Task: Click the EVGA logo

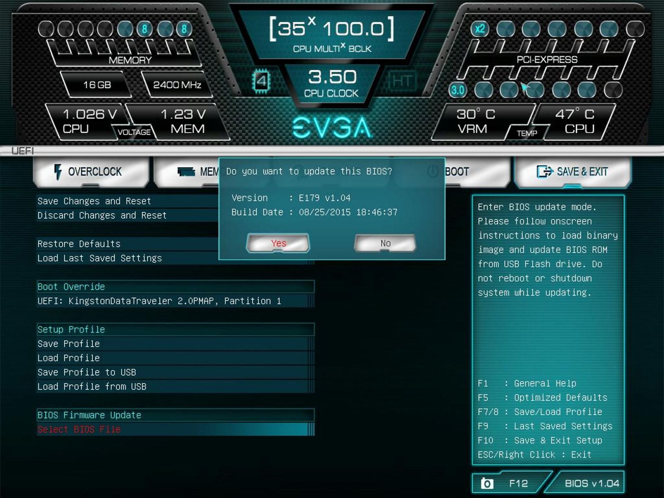Action: tap(332, 127)
